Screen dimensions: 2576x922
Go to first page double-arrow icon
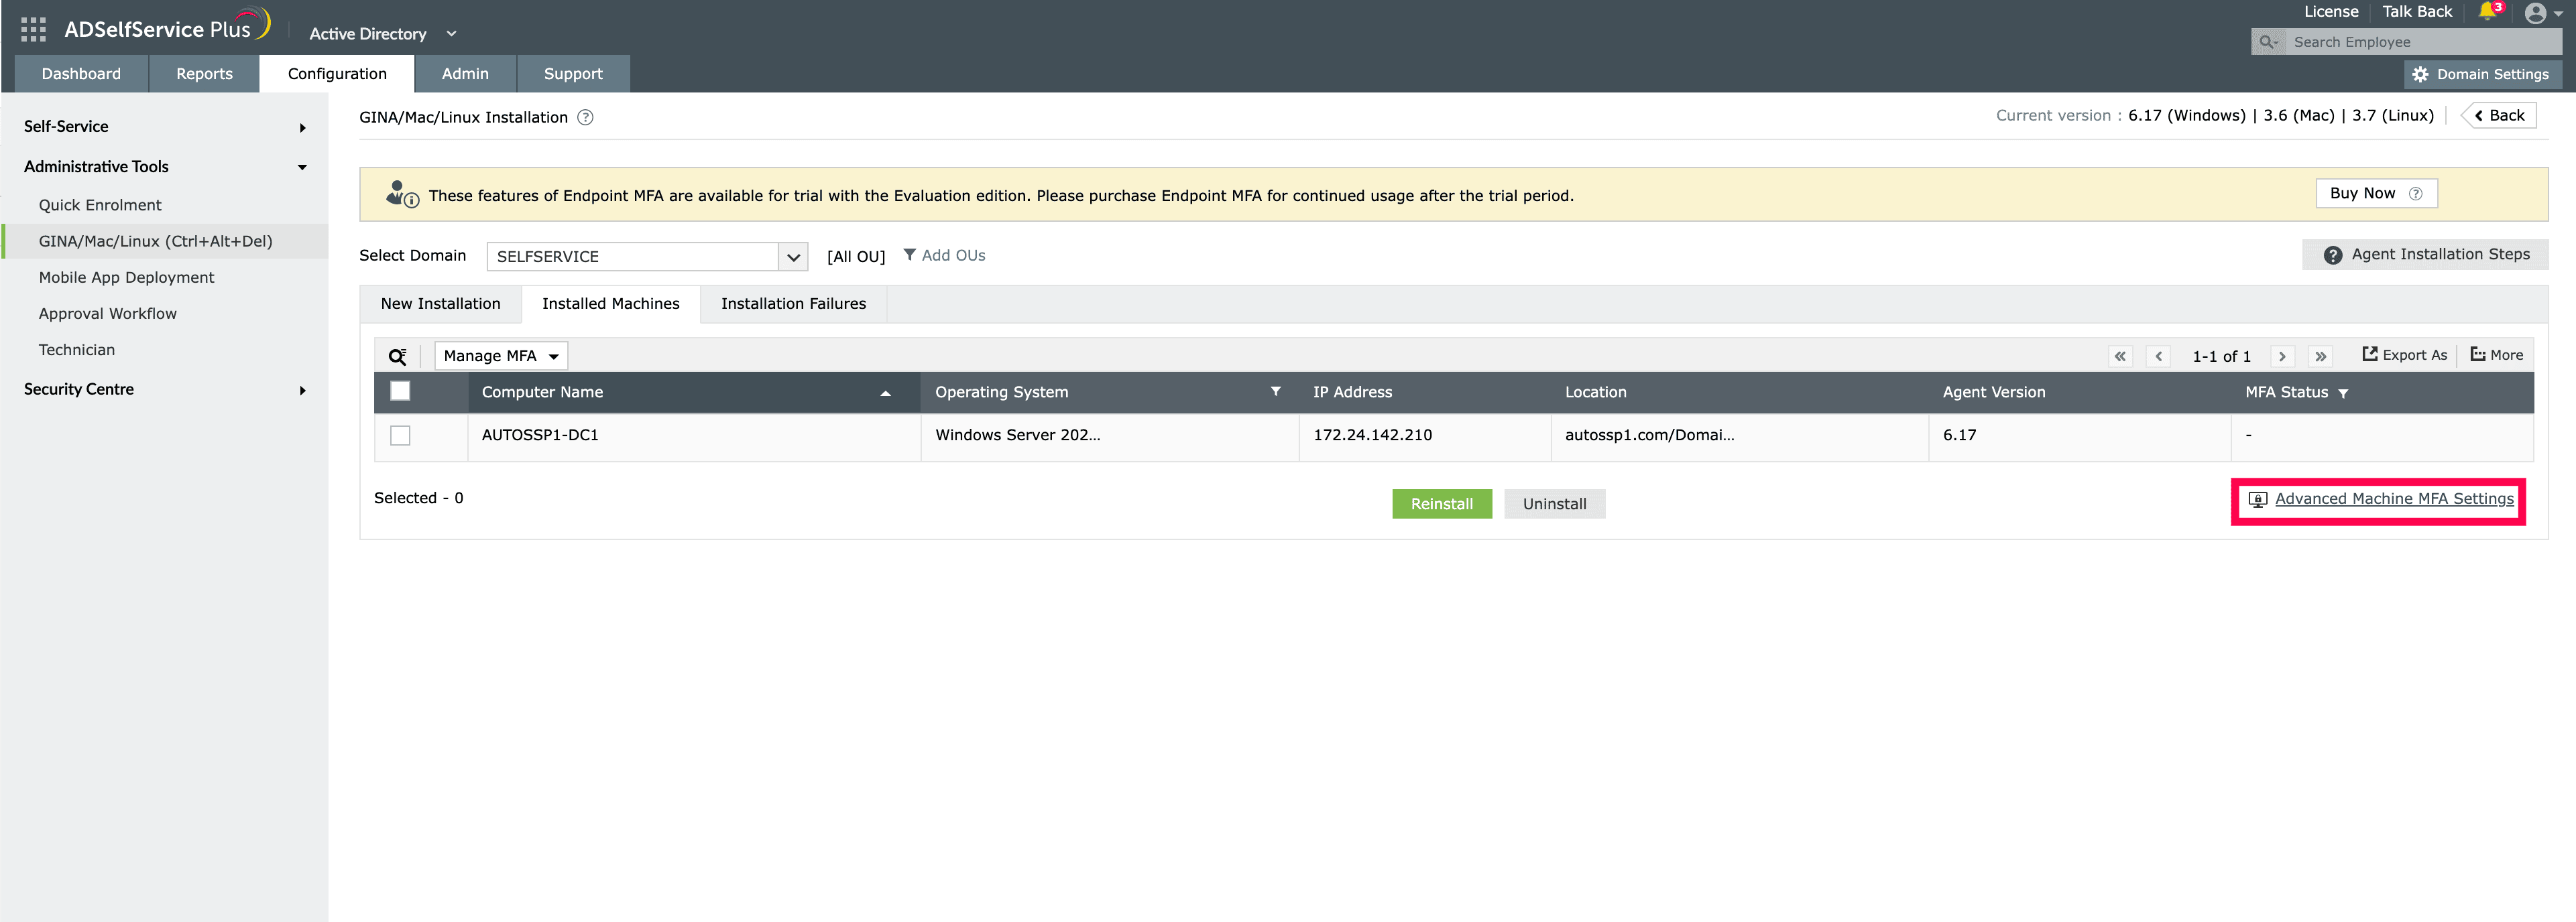click(2120, 356)
